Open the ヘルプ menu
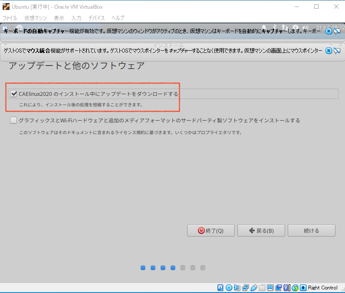 click(118, 18)
